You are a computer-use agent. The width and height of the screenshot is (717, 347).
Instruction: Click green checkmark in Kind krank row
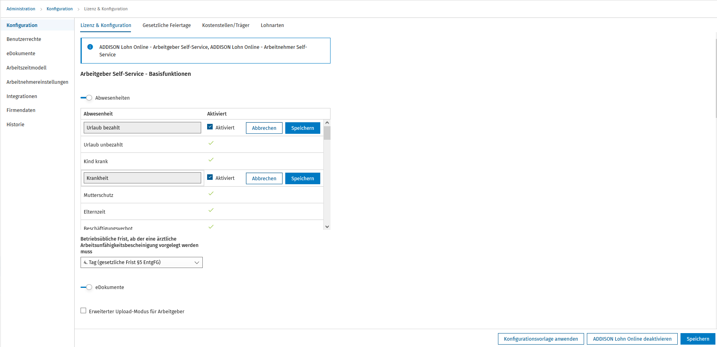pos(211,160)
